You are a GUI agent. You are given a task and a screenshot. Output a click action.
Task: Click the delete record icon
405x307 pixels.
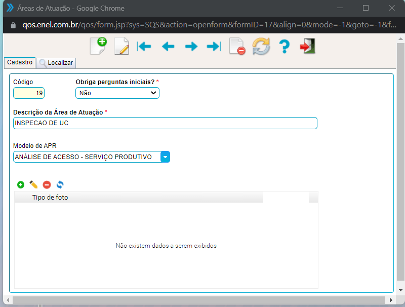tap(237, 47)
